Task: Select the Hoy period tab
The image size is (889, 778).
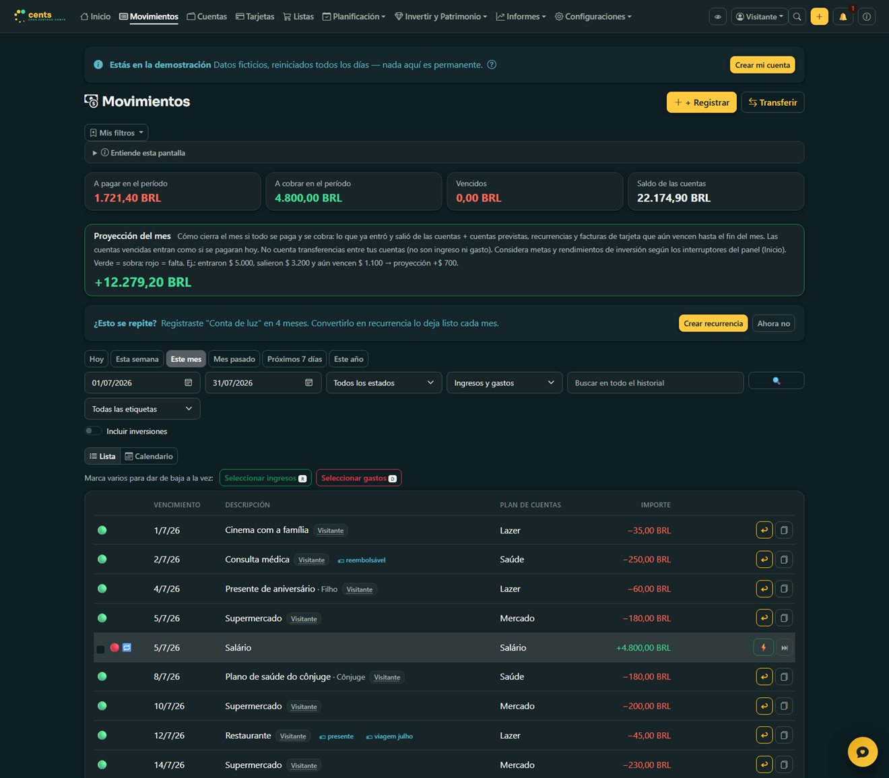Action: click(x=96, y=359)
